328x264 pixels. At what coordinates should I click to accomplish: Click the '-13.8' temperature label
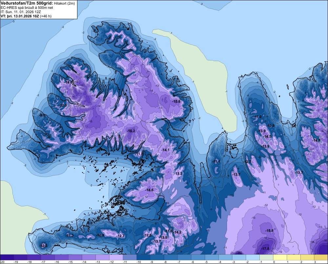tap(163, 237)
